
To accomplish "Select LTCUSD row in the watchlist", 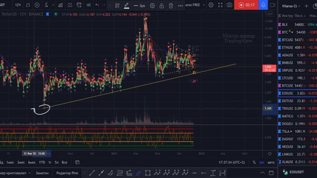I will point(298,78).
